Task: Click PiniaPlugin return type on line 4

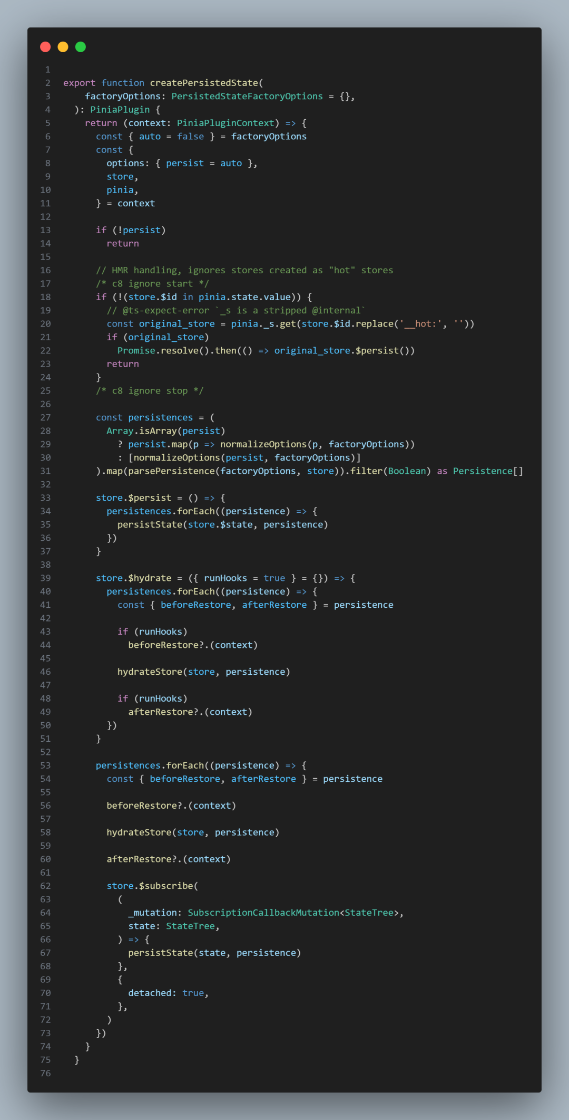Action: click(120, 110)
